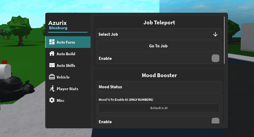Screen dimensions: 254x137
Task: Open the Misc tab label
Action: (x=60, y=100)
